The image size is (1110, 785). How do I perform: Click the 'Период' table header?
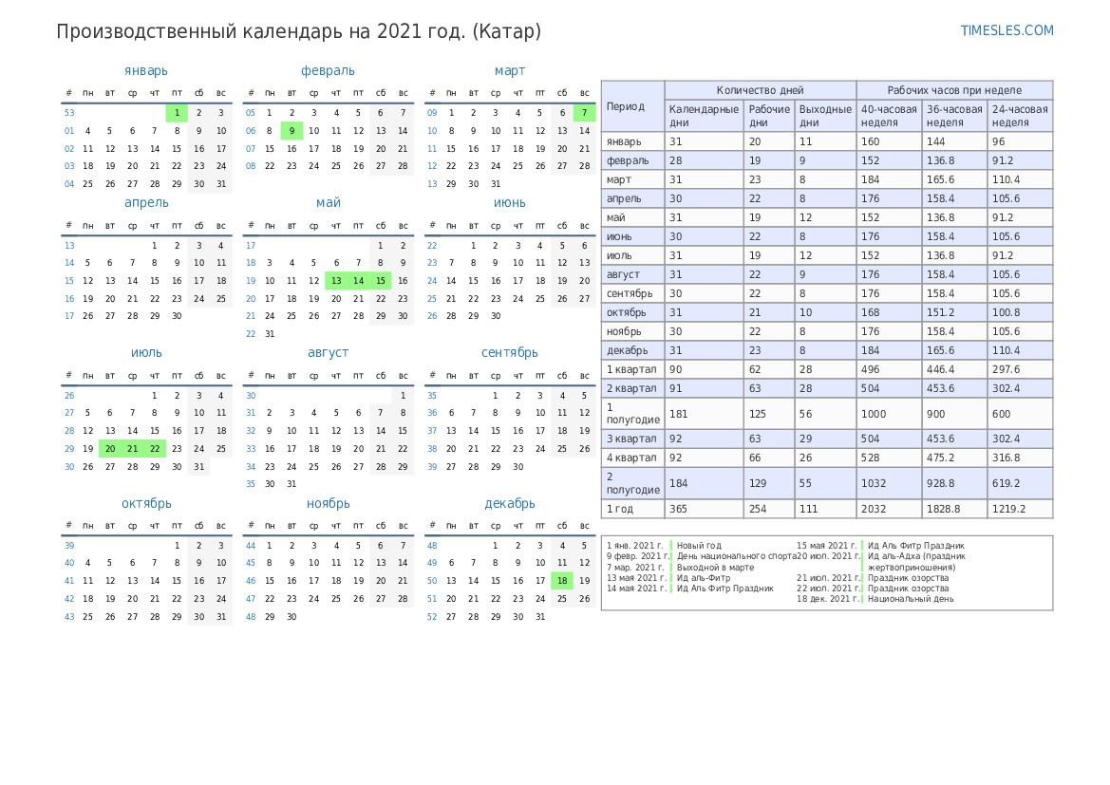pyautogui.click(x=633, y=106)
